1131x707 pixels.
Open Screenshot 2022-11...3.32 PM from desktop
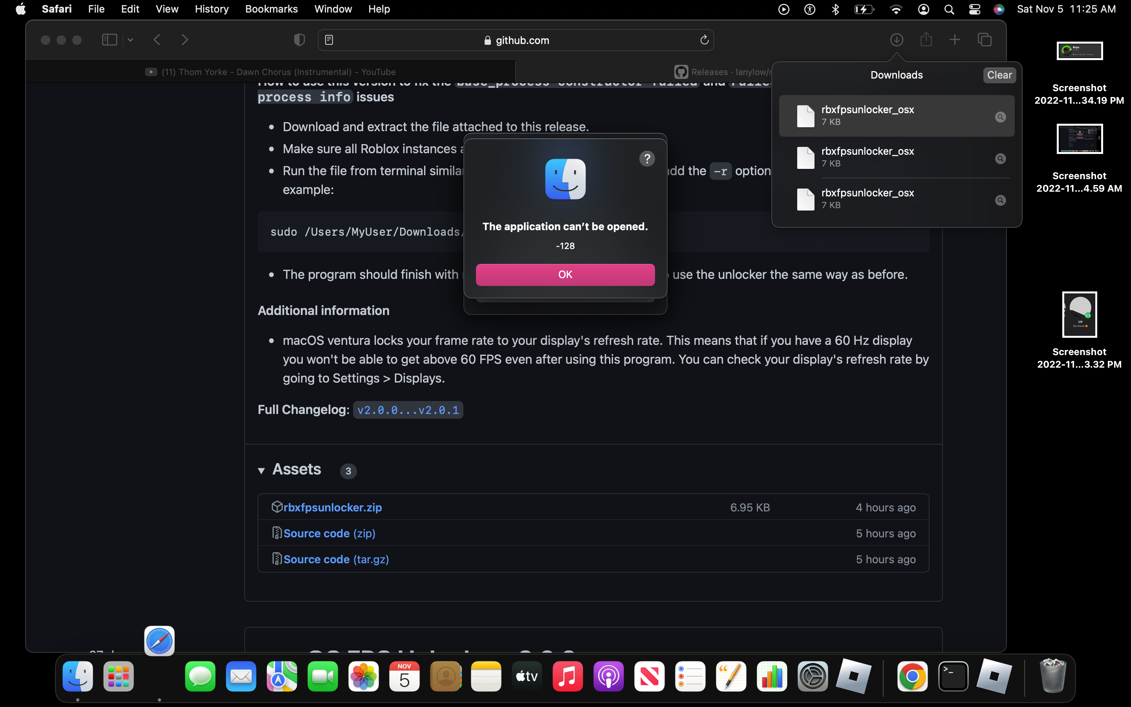pyautogui.click(x=1079, y=314)
